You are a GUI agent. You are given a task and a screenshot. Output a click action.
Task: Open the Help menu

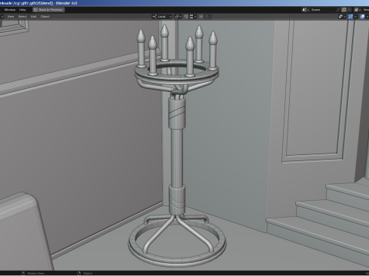point(22,10)
